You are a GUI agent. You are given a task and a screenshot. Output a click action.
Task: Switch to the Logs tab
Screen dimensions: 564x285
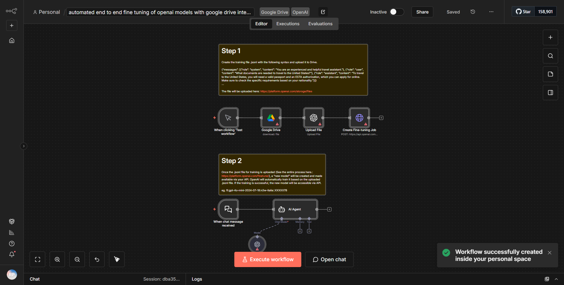click(x=197, y=279)
